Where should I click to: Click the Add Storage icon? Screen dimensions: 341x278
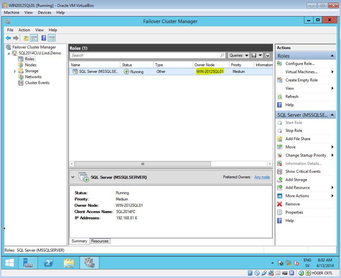(x=280, y=180)
